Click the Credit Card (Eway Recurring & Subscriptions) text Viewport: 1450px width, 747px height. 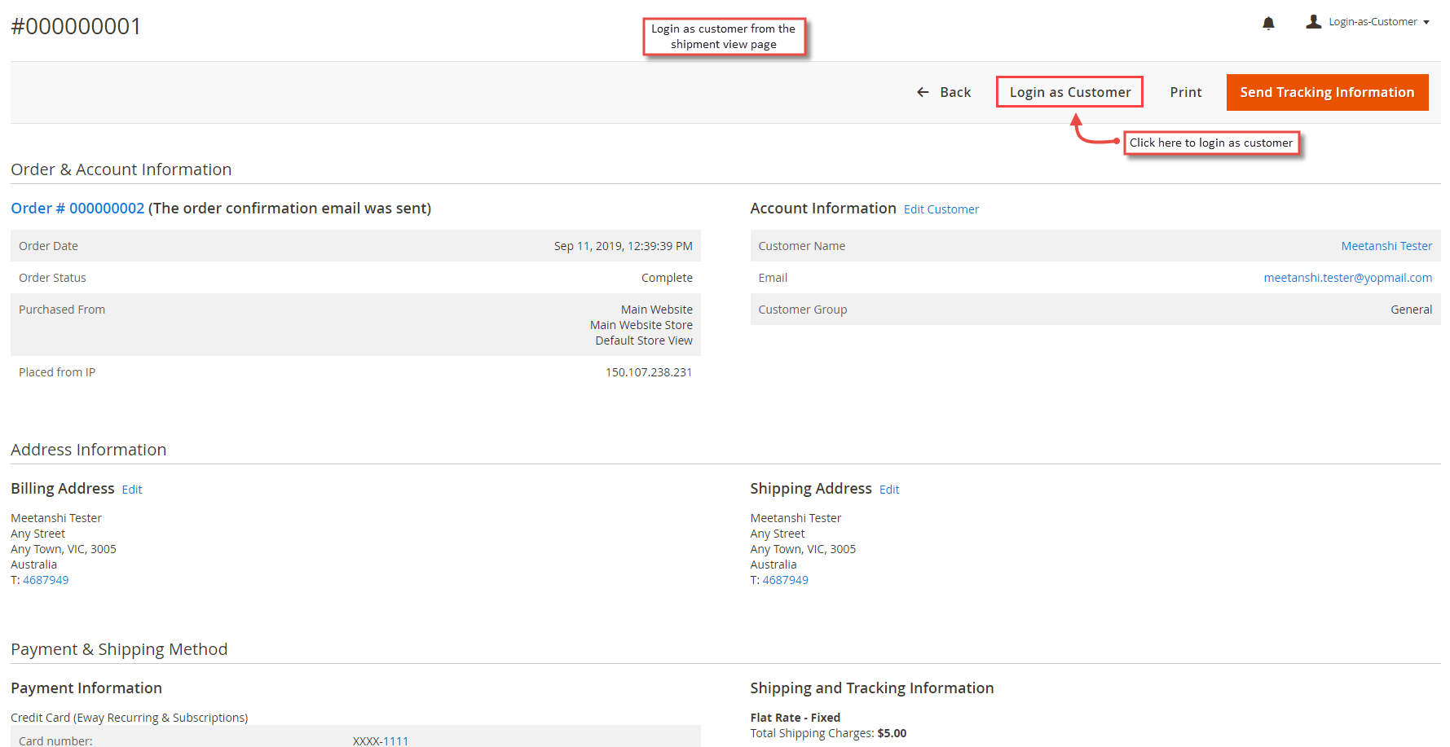click(x=129, y=718)
